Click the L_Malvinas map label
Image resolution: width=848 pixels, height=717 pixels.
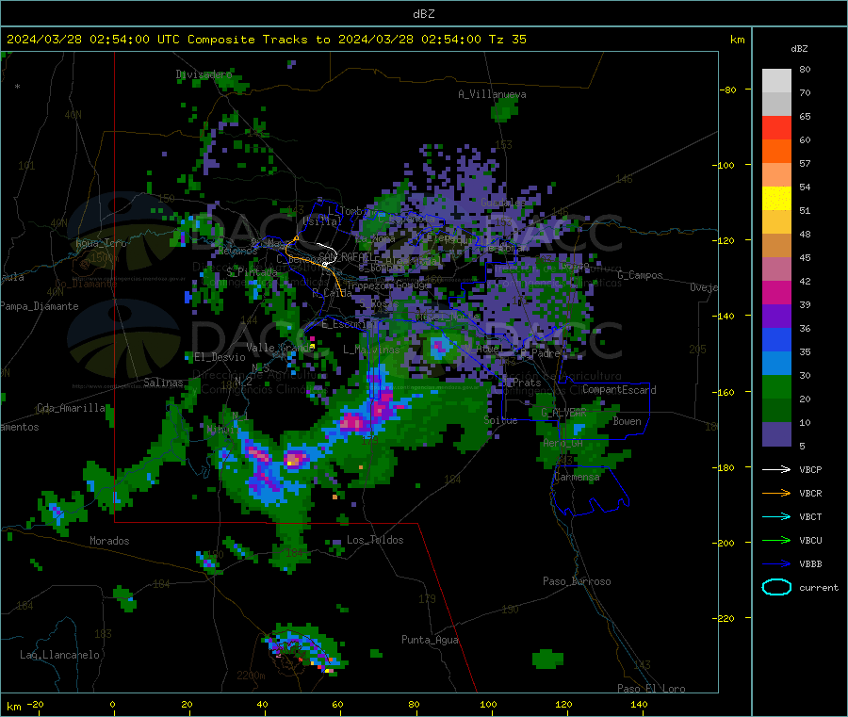[x=371, y=350]
